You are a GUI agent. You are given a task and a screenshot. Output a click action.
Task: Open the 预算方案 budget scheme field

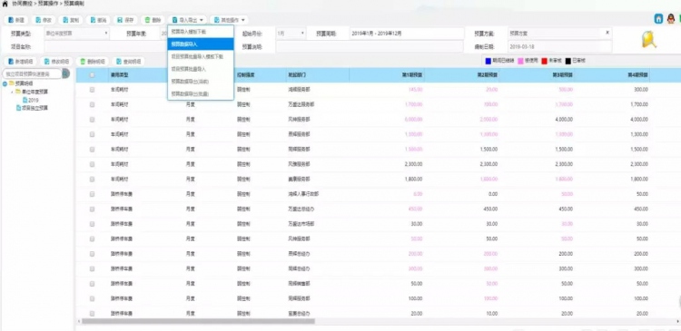[x=559, y=33]
